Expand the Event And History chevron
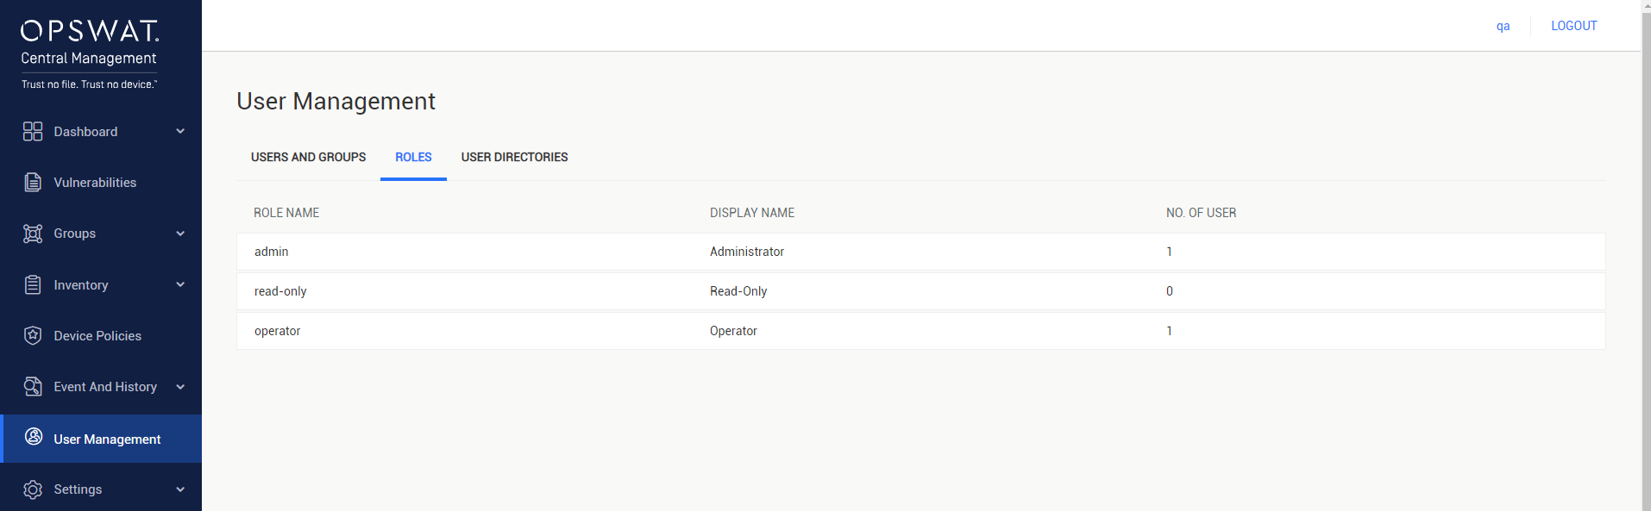 point(180,387)
